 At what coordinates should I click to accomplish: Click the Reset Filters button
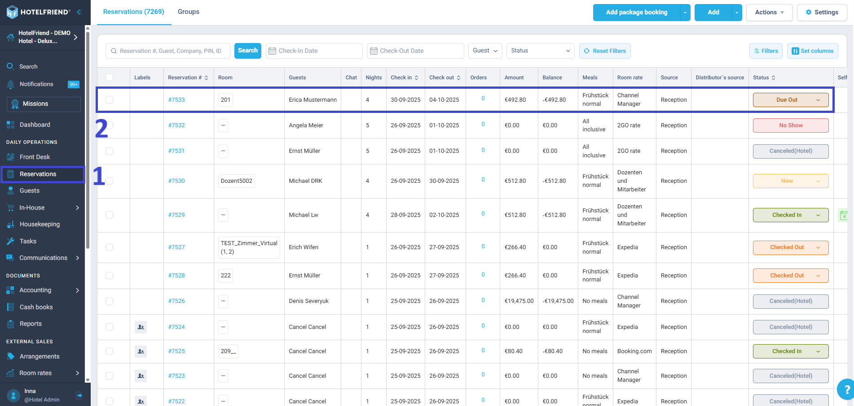(x=605, y=51)
